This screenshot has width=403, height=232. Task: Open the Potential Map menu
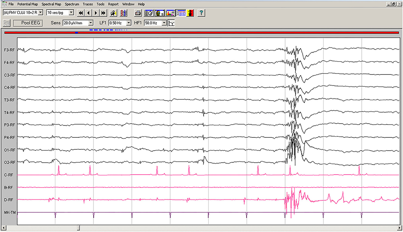coord(28,4)
